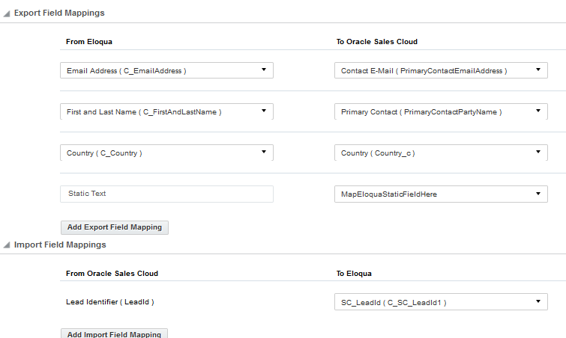Click the Lead Identifier (LeadId) label
The width and height of the screenshot is (566, 338).
(110, 301)
